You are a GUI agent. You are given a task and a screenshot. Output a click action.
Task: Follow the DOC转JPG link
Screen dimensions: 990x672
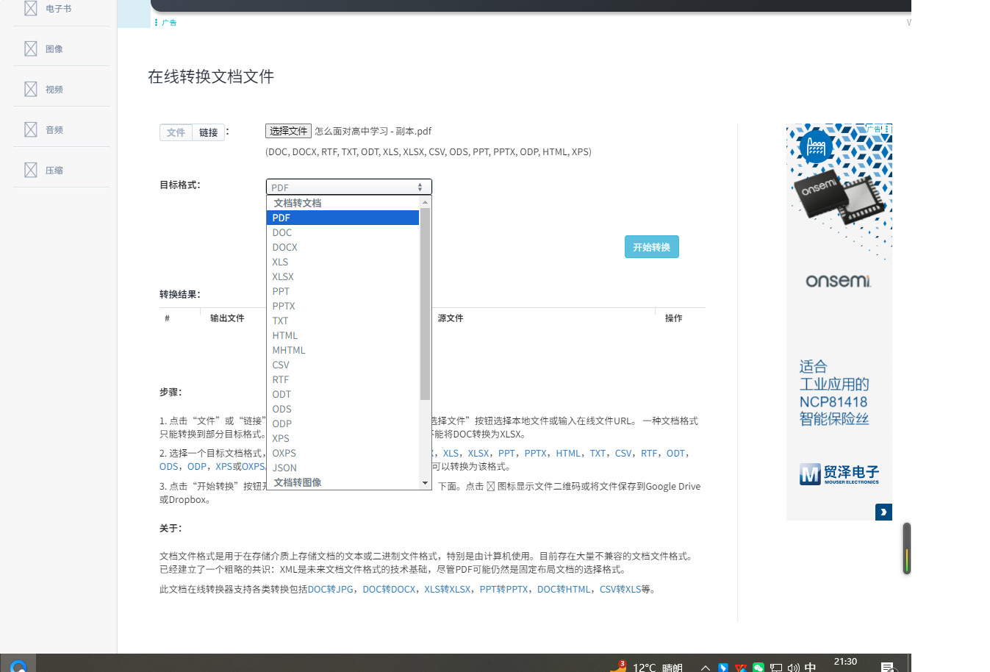click(x=330, y=589)
